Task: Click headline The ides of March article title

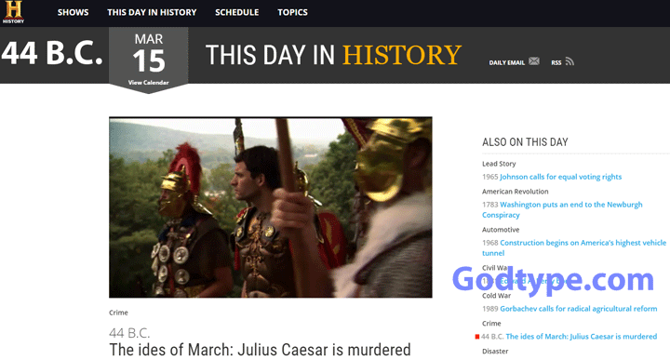Action: click(x=260, y=350)
